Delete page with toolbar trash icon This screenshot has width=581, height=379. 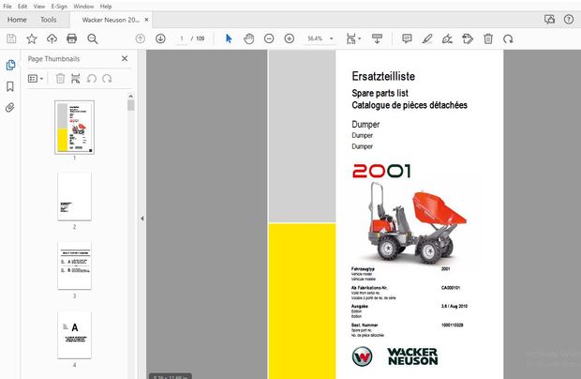pyautogui.click(x=488, y=38)
